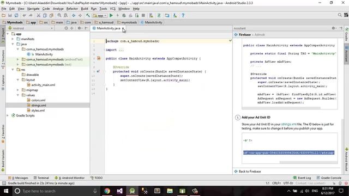This screenshot has width=349, height=196.
Task: Click the Paste icon in toolbar
Action: pyautogui.click(x=51, y=15)
